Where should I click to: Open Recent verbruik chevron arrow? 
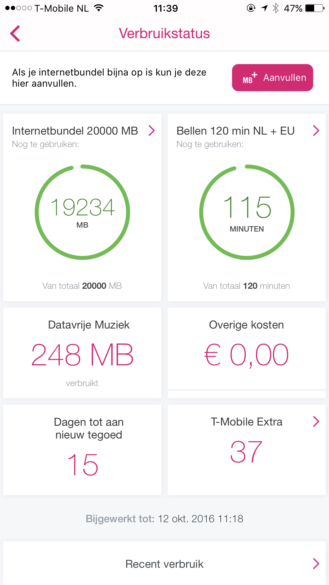click(316, 564)
